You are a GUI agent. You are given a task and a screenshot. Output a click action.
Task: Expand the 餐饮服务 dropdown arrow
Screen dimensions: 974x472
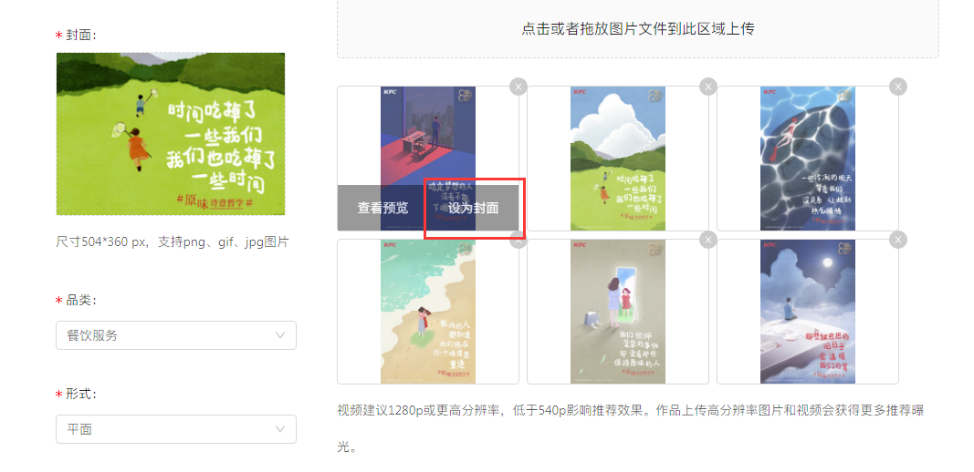[x=280, y=335]
